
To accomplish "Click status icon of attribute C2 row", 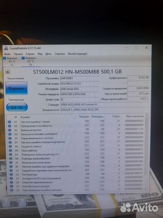I will point(11,174).
